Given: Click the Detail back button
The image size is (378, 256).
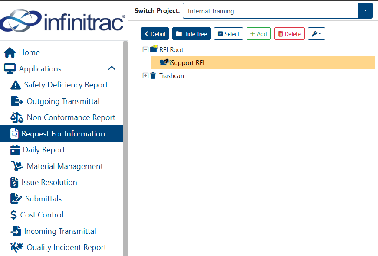Looking at the screenshot, I should 155,34.
